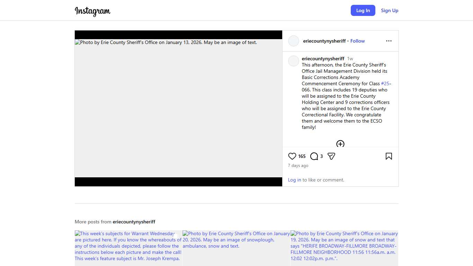Click 'Log in' to like or comment
The image size is (473, 266).
pos(294,180)
